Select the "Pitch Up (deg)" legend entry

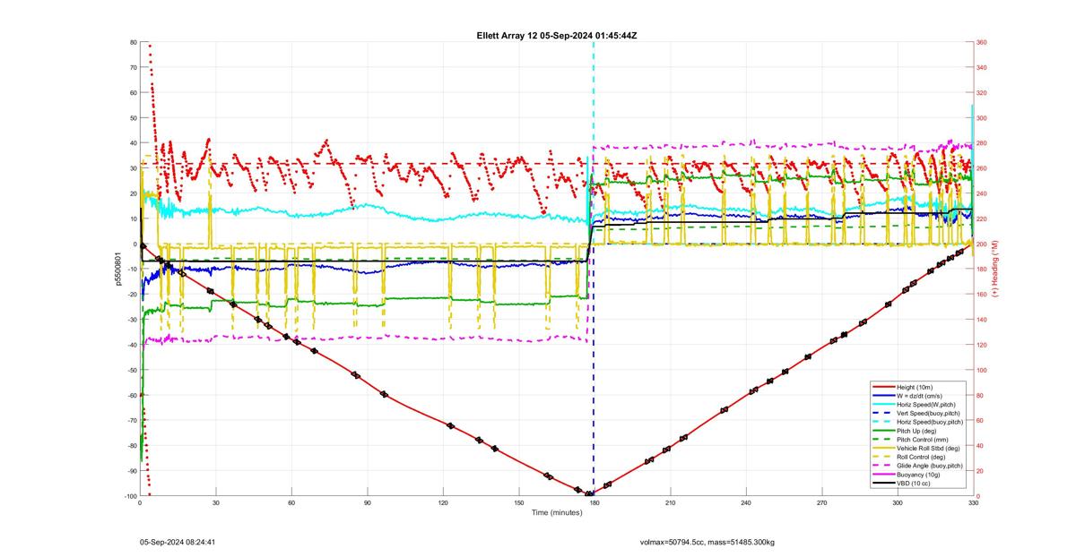[918, 431]
